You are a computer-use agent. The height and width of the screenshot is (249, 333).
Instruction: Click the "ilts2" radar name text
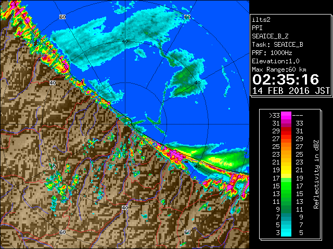point(261,20)
